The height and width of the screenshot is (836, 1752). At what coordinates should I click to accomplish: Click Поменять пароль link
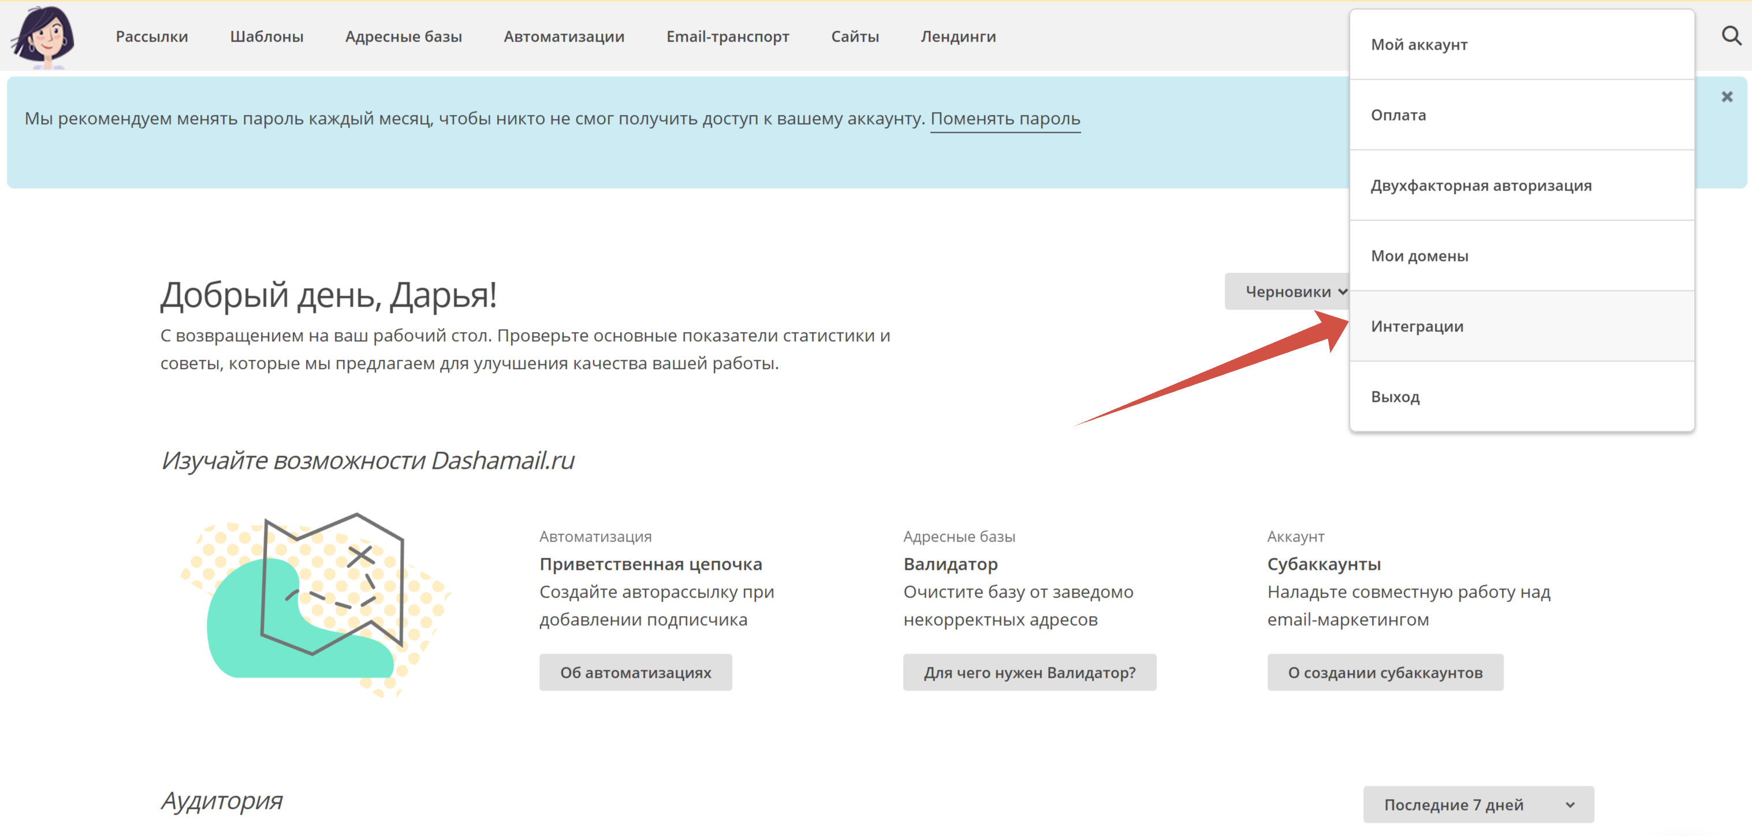click(1005, 118)
